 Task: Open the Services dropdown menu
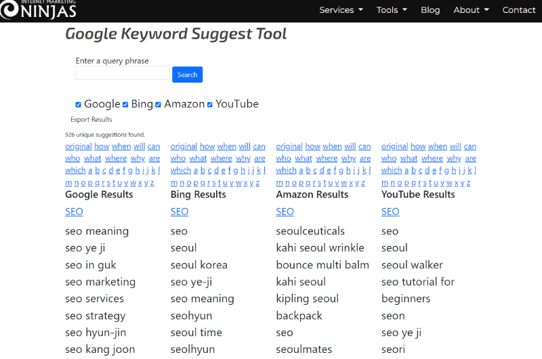[x=341, y=10]
